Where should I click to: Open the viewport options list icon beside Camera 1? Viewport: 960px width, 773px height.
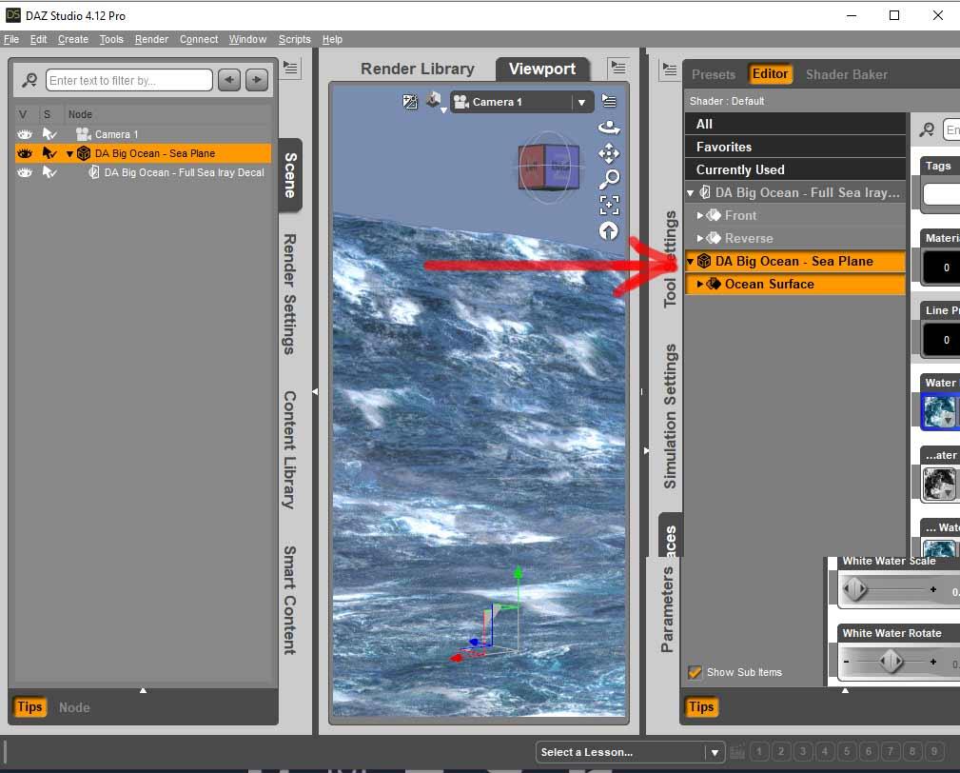click(x=609, y=102)
